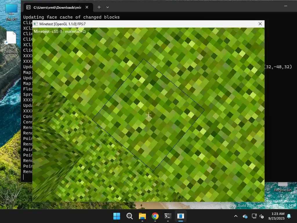Image resolution: width=297 pixels, height=223 pixels.
Task: Open taskbar Search
Action: 130,216
